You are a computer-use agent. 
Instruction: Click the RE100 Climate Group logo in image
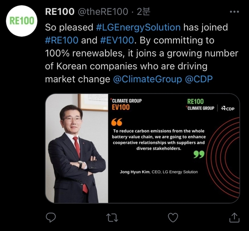tap(200, 105)
